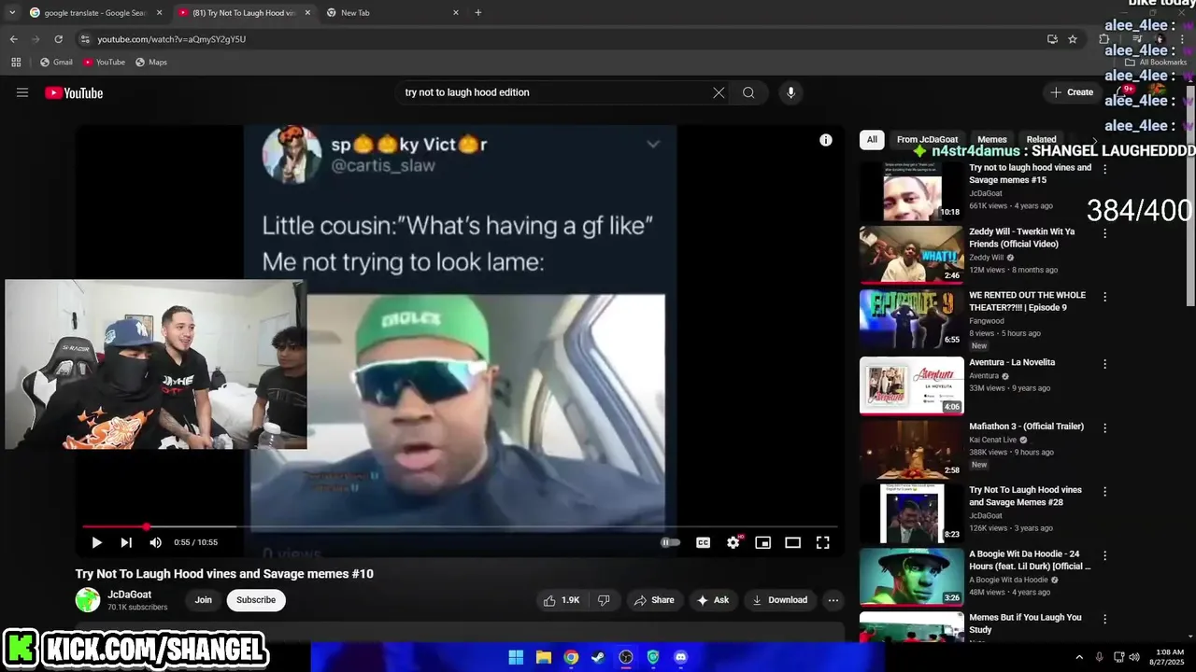Open the Chrome apps grid icon
The width and height of the screenshot is (1196, 672).
pos(16,63)
